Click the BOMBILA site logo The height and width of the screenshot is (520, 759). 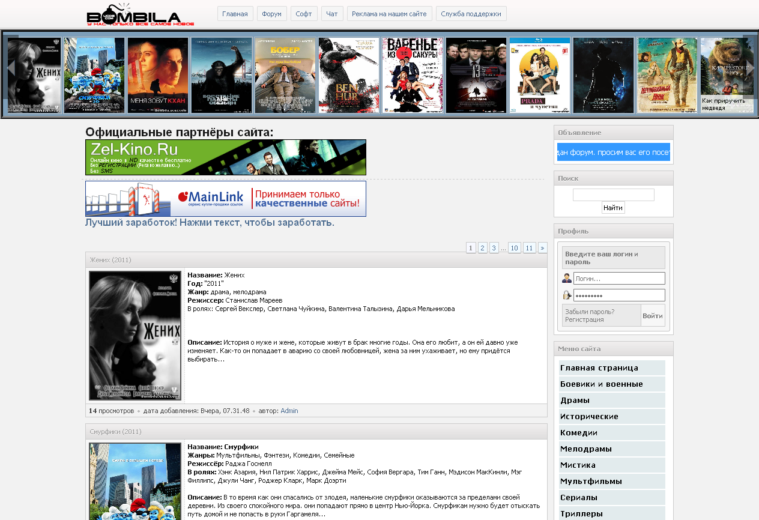pyautogui.click(x=141, y=14)
